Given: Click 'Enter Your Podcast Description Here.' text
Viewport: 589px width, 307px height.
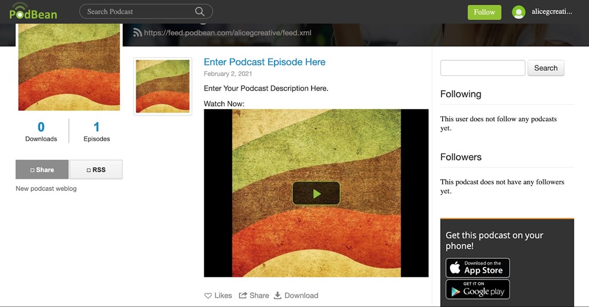Looking at the screenshot, I should [x=266, y=88].
